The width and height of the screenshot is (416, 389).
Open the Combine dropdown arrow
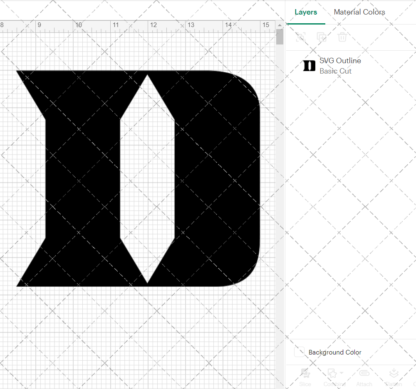342,373
